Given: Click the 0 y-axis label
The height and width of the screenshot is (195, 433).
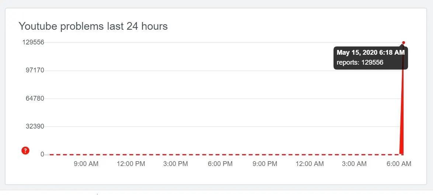Looking at the screenshot, I should coord(42,155).
